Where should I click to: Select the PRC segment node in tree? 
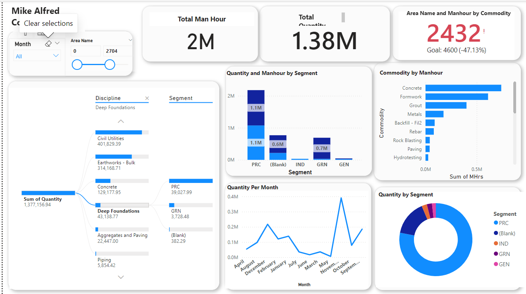click(191, 186)
